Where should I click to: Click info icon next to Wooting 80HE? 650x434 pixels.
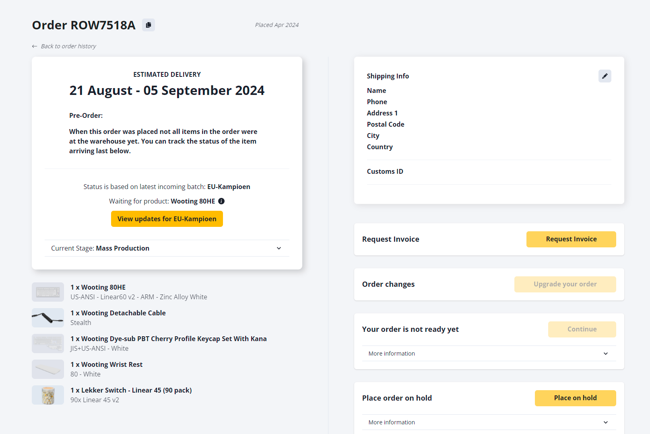[x=221, y=201]
